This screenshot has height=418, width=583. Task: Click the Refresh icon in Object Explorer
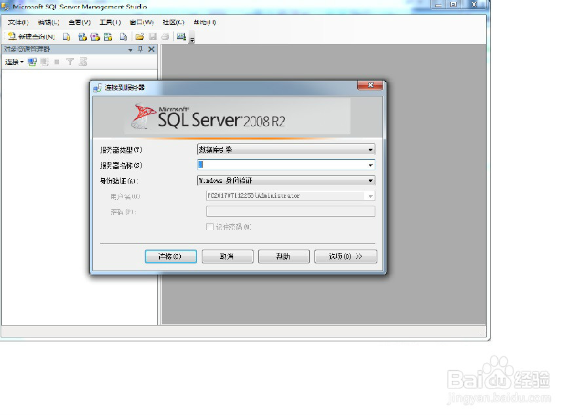[x=83, y=62]
